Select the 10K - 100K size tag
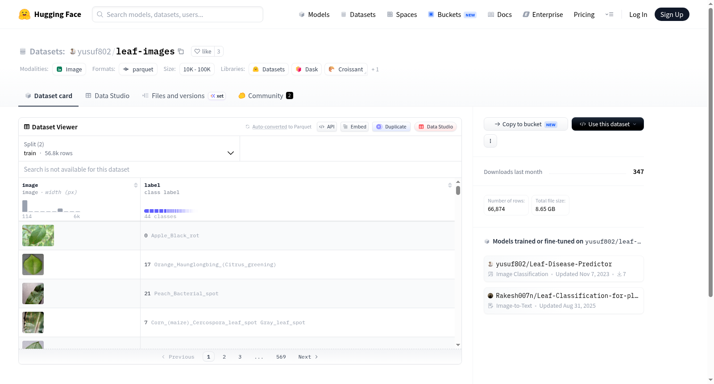Screen dimensions: 714x384 197,69
